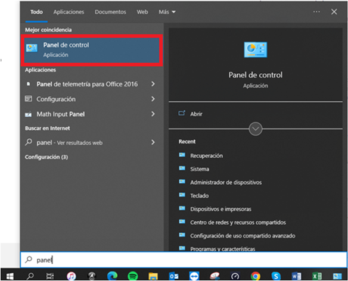The height and width of the screenshot is (281, 348).
Task: Open panel - Ver resultados web
Action: click(70, 143)
